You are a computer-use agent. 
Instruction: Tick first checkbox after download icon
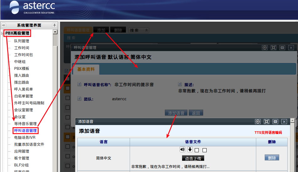pyautogui.click(x=197, y=150)
